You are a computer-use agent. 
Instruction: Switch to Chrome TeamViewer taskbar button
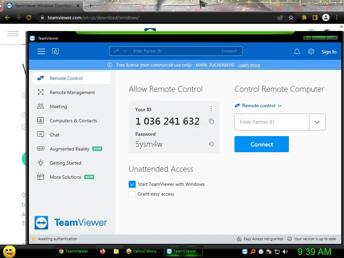[x=76, y=251]
